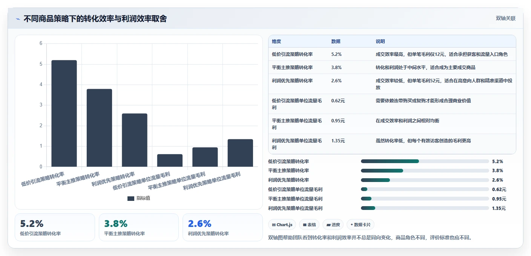This screenshot has height=256, width=531.
Task: Select table value 1.35元
Action: click(x=338, y=141)
